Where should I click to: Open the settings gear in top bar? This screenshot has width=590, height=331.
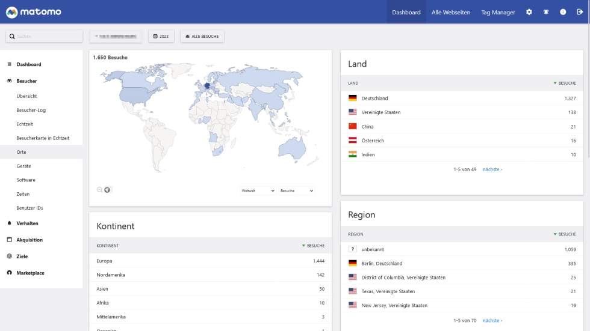click(529, 12)
